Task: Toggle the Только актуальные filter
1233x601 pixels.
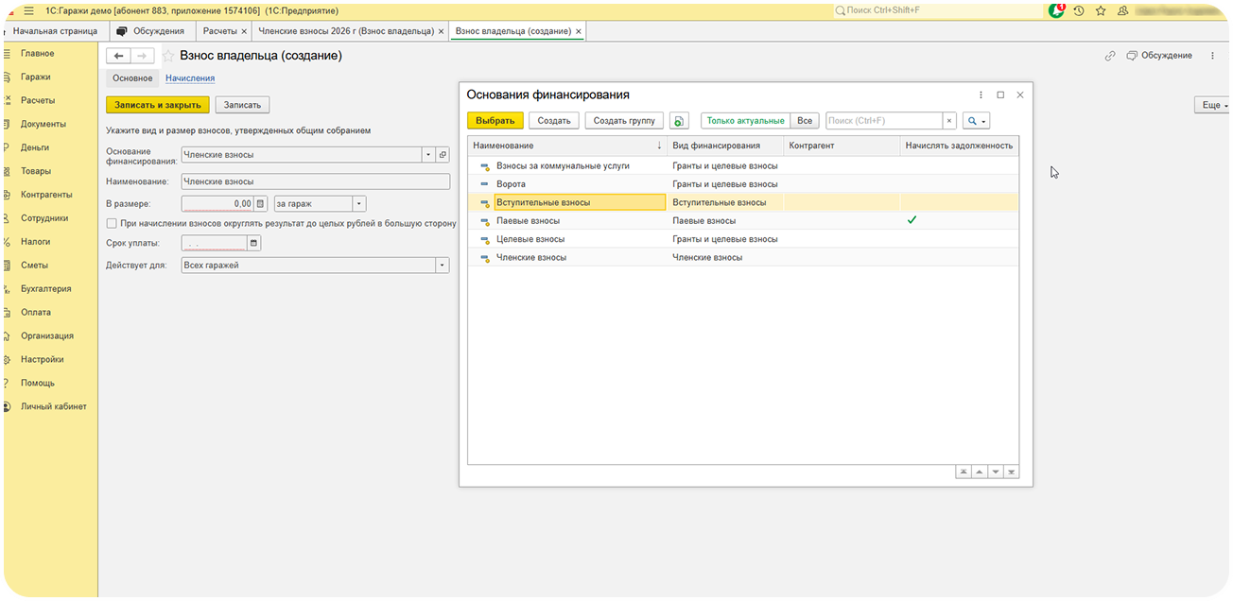Action: coord(745,121)
